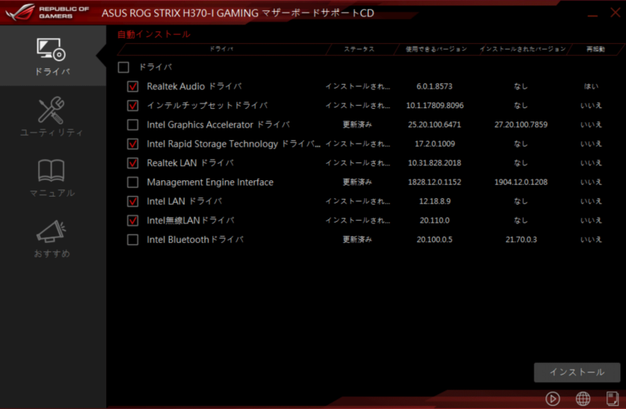Check Management Engine Interface checkbox
This screenshot has width=626, height=409.
pyautogui.click(x=132, y=183)
